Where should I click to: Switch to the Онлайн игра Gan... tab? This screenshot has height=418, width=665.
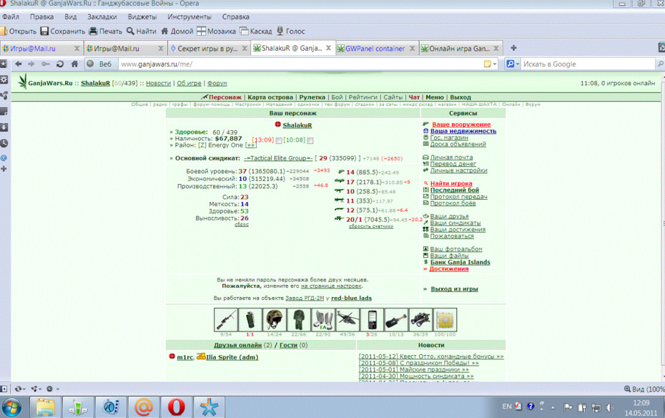[459, 49]
